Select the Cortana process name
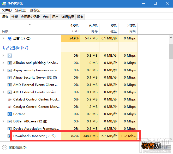The width and height of the screenshot is (173, 154). click(19, 114)
